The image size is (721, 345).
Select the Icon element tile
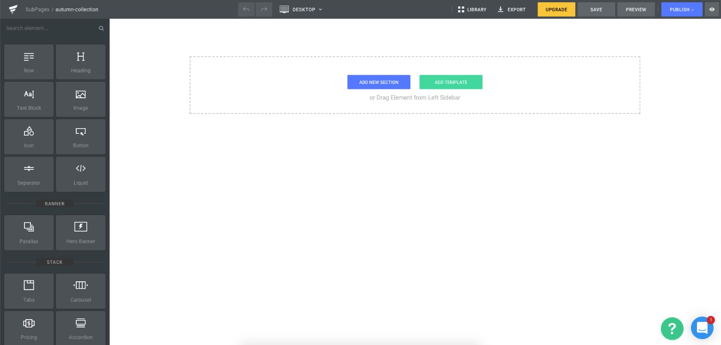pyautogui.click(x=29, y=137)
